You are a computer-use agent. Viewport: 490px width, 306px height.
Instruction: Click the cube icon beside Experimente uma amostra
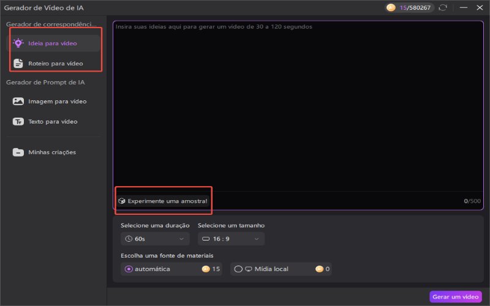[121, 201]
